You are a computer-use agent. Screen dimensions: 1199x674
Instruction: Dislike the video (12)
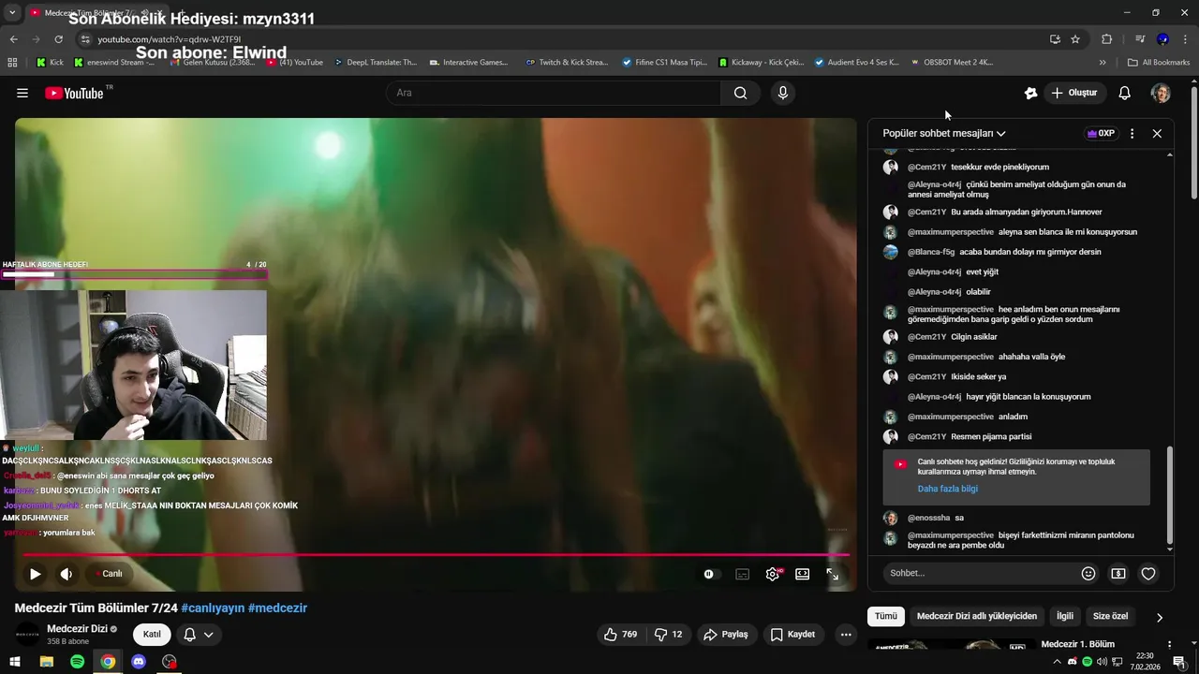click(x=668, y=634)
